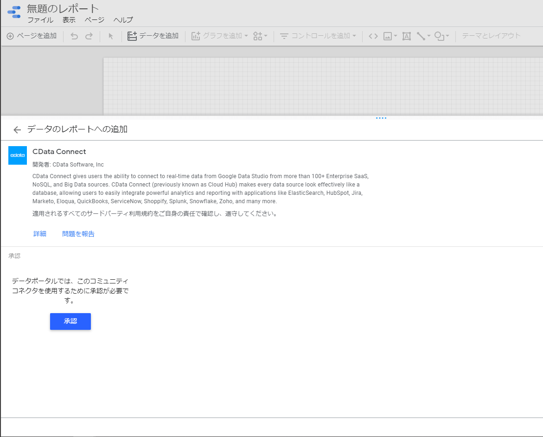Viewport: 543px width, 437px height.
Task: Open the line tool dropdown
Action: (423, 36)
